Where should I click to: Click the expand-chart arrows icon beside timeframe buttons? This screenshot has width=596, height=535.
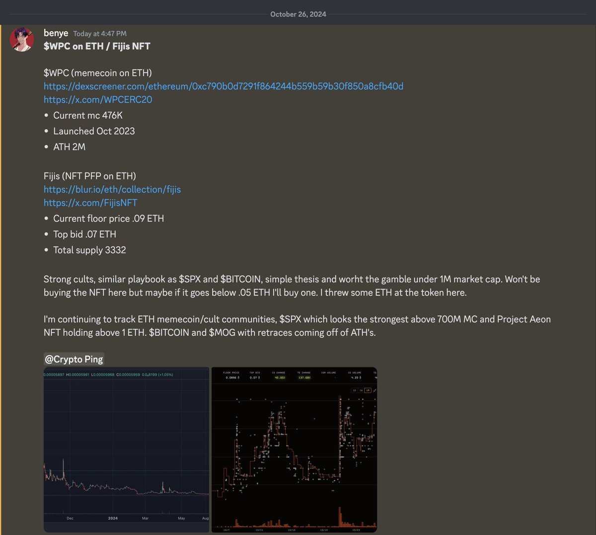click(x=374, y=390)
